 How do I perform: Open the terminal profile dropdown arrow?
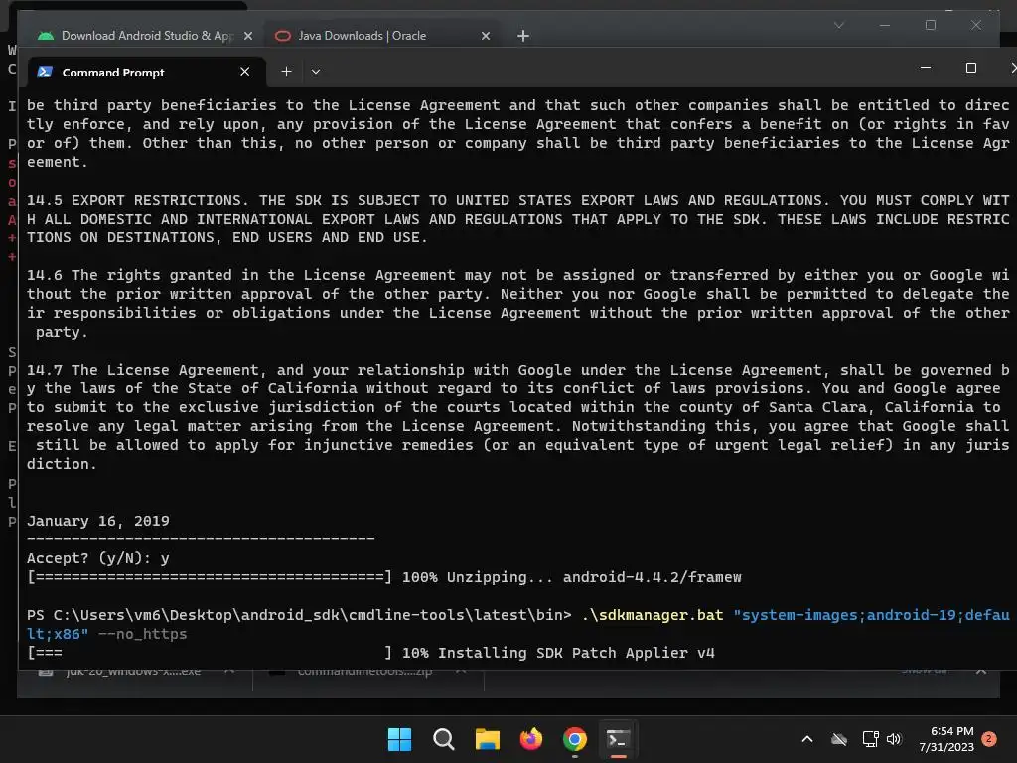pyautogui.click(x=316, y=72)
